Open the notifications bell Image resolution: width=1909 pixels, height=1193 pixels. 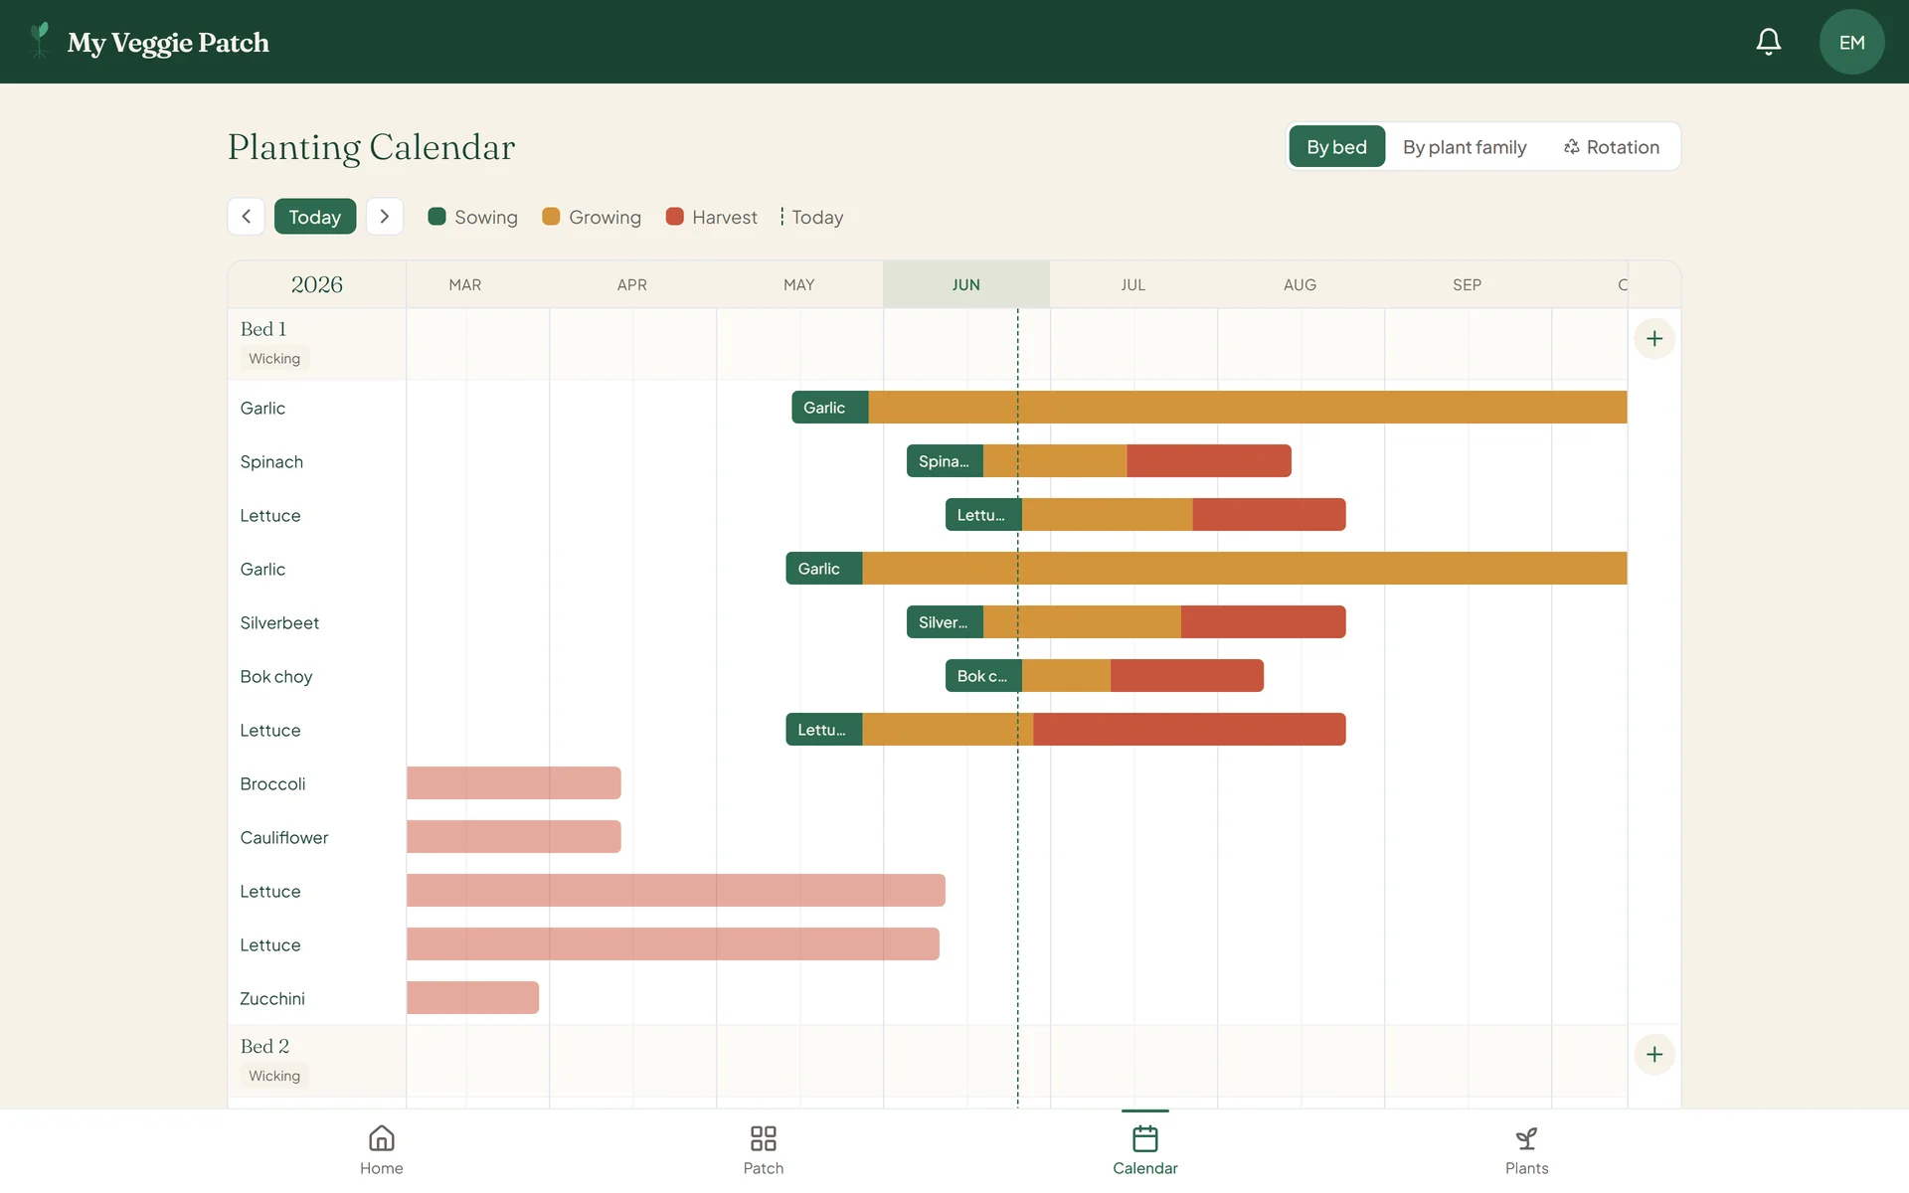(x=1768, y=42)
